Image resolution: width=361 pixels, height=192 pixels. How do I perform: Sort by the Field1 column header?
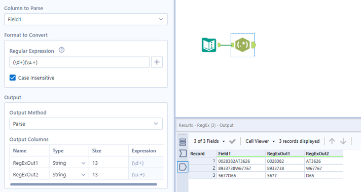click(x=241, y=153)
